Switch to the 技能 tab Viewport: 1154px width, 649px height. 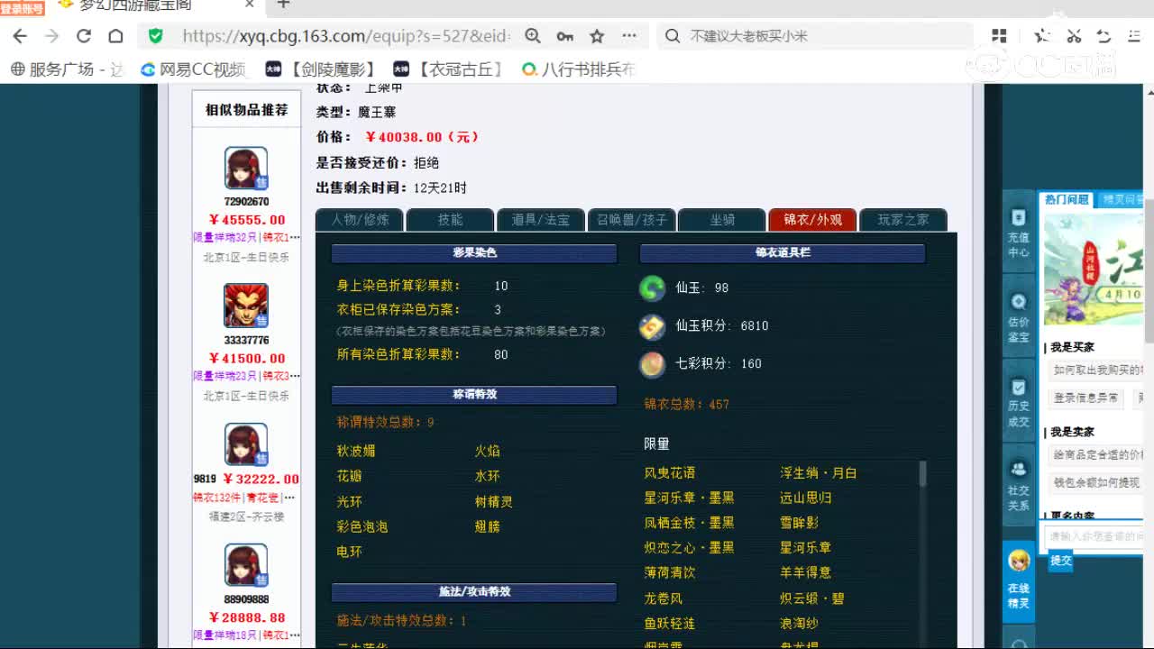coord(451,219)
